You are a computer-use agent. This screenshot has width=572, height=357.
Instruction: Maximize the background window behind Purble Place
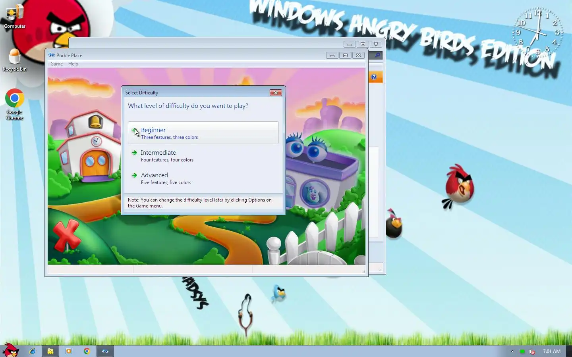tap(363, 44)
